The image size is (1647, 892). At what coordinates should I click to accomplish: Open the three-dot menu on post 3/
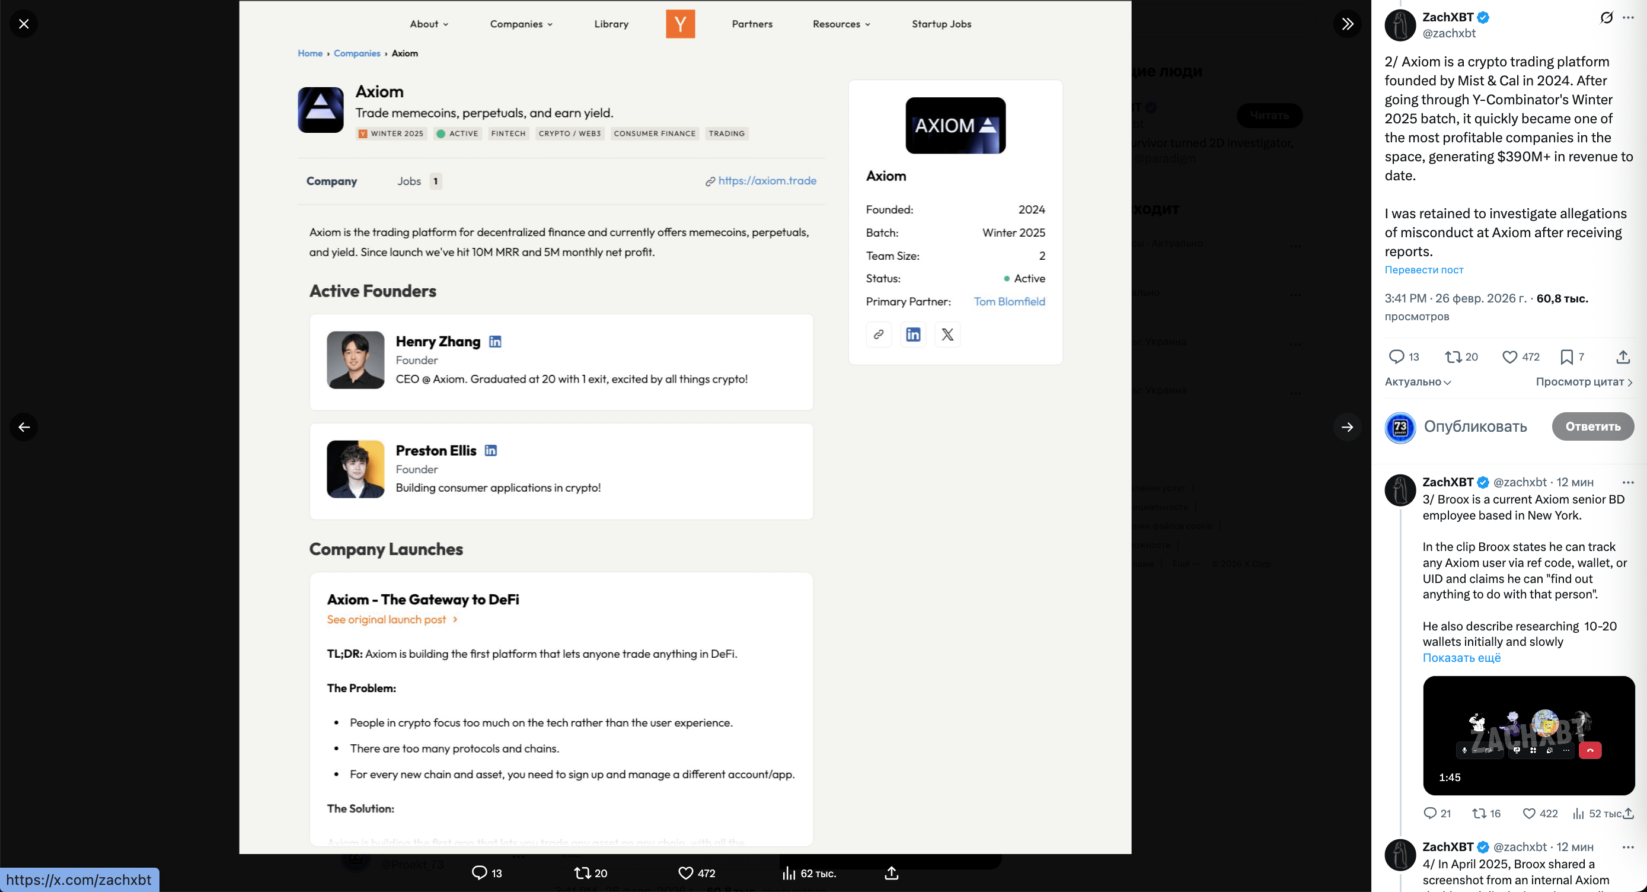tap(1628, 483)
